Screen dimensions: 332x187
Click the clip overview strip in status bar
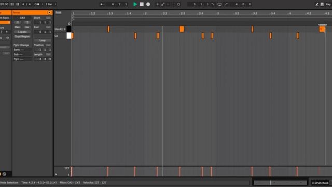(x=280, y=182)
